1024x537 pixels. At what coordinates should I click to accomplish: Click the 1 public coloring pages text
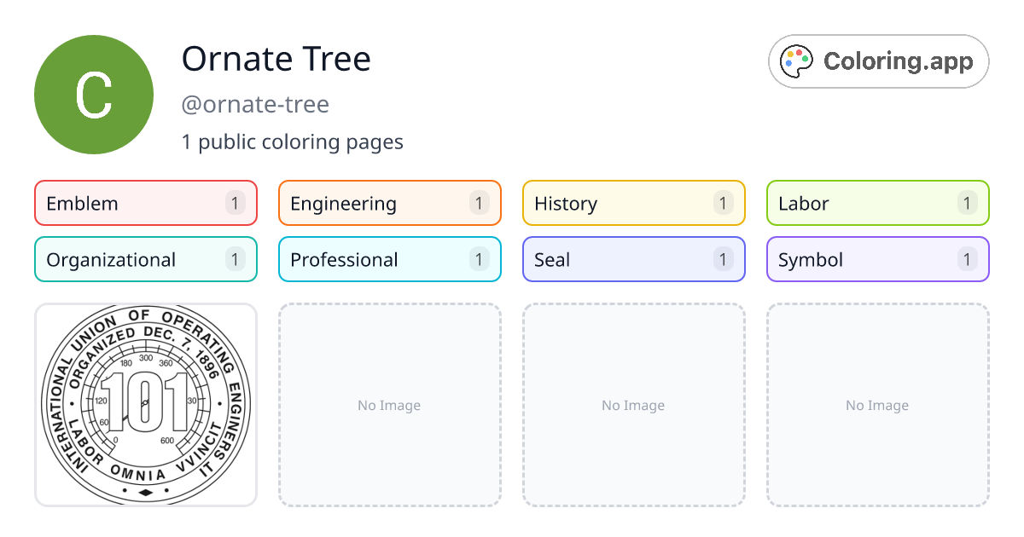(x=293, y=141)
